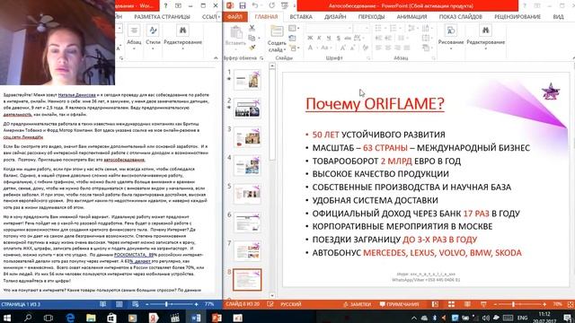Open Редактирование group in Word ribbon

pos(182,36)
